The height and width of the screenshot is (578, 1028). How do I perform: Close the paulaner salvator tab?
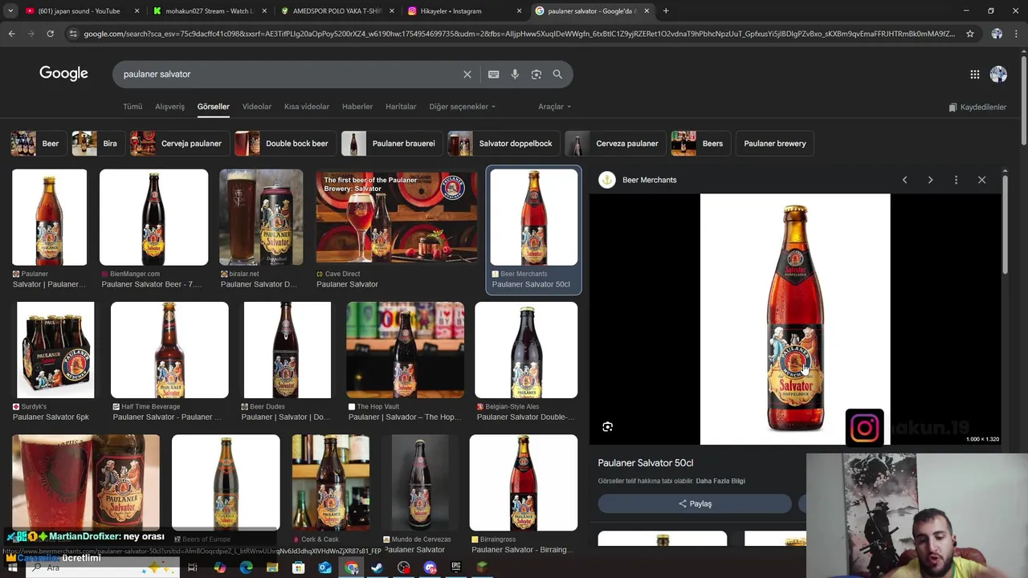[647, 11]
